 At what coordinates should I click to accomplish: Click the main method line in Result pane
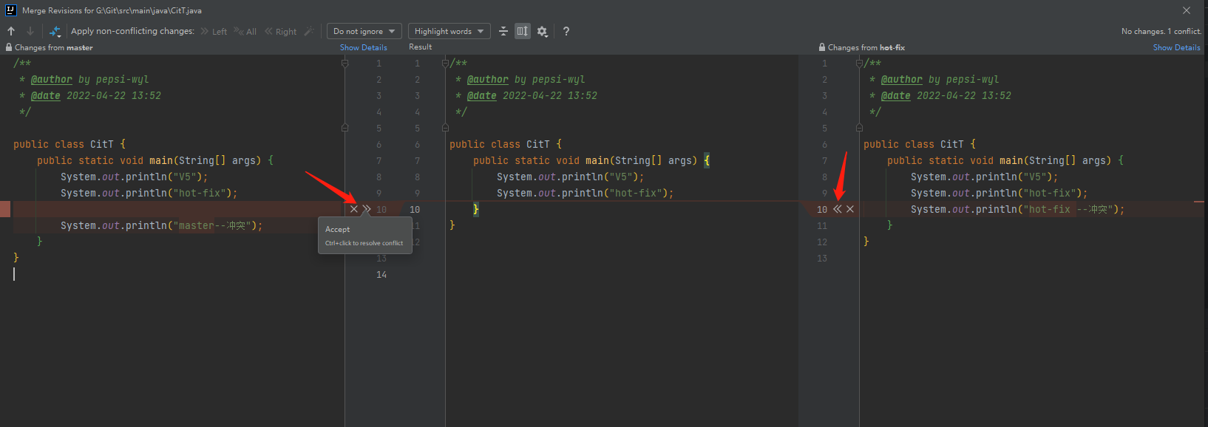pyautogui.click(x=591, y=160)
